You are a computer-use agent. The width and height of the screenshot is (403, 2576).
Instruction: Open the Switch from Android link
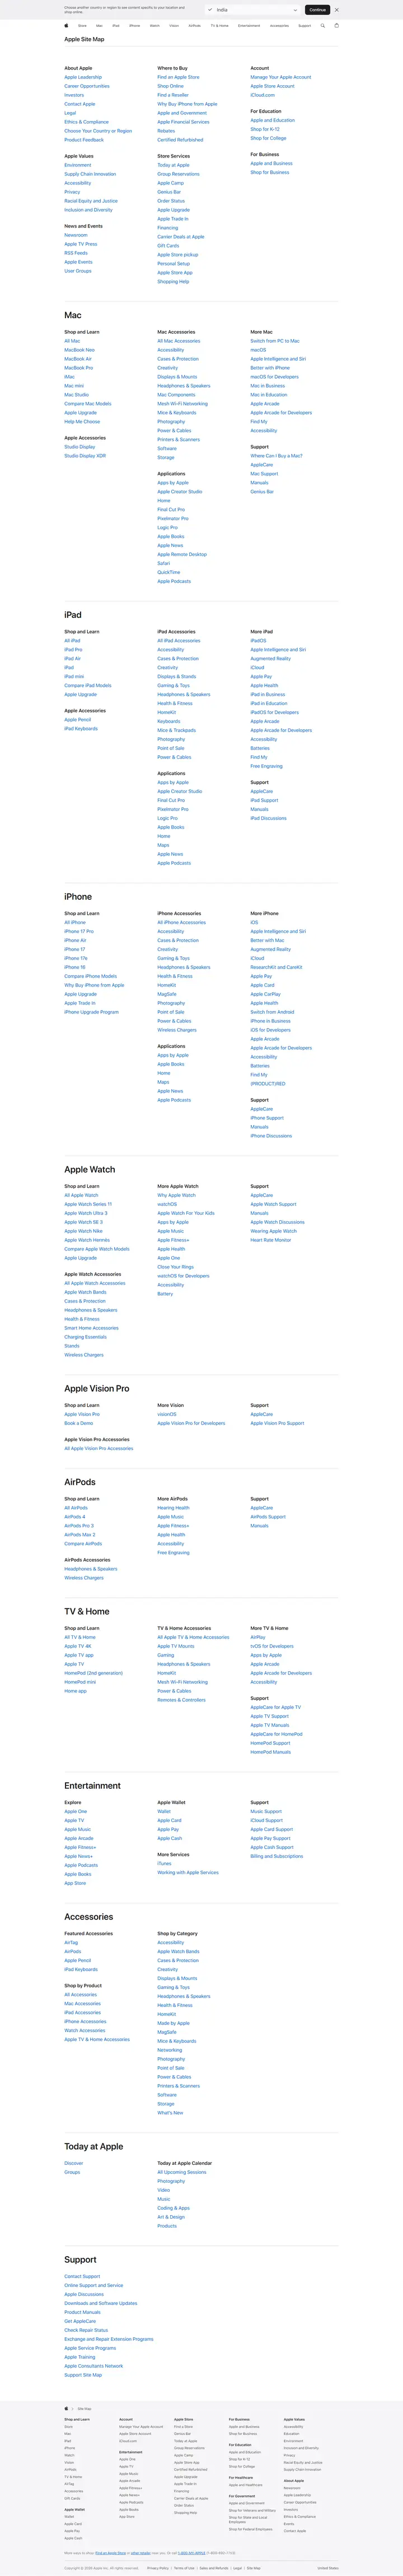tap(272, 1012)
